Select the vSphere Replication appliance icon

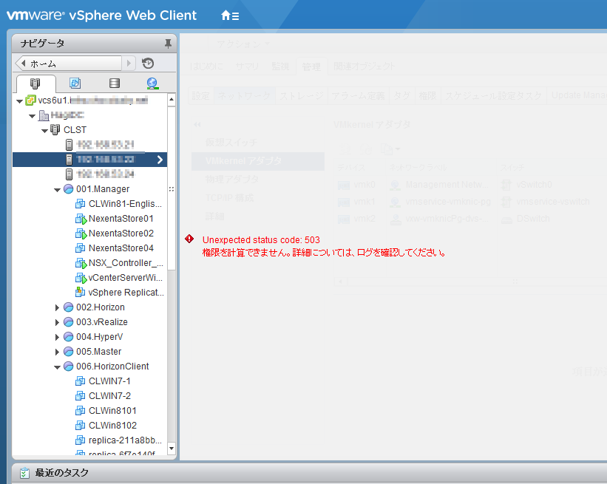click(x=81, y=292)
